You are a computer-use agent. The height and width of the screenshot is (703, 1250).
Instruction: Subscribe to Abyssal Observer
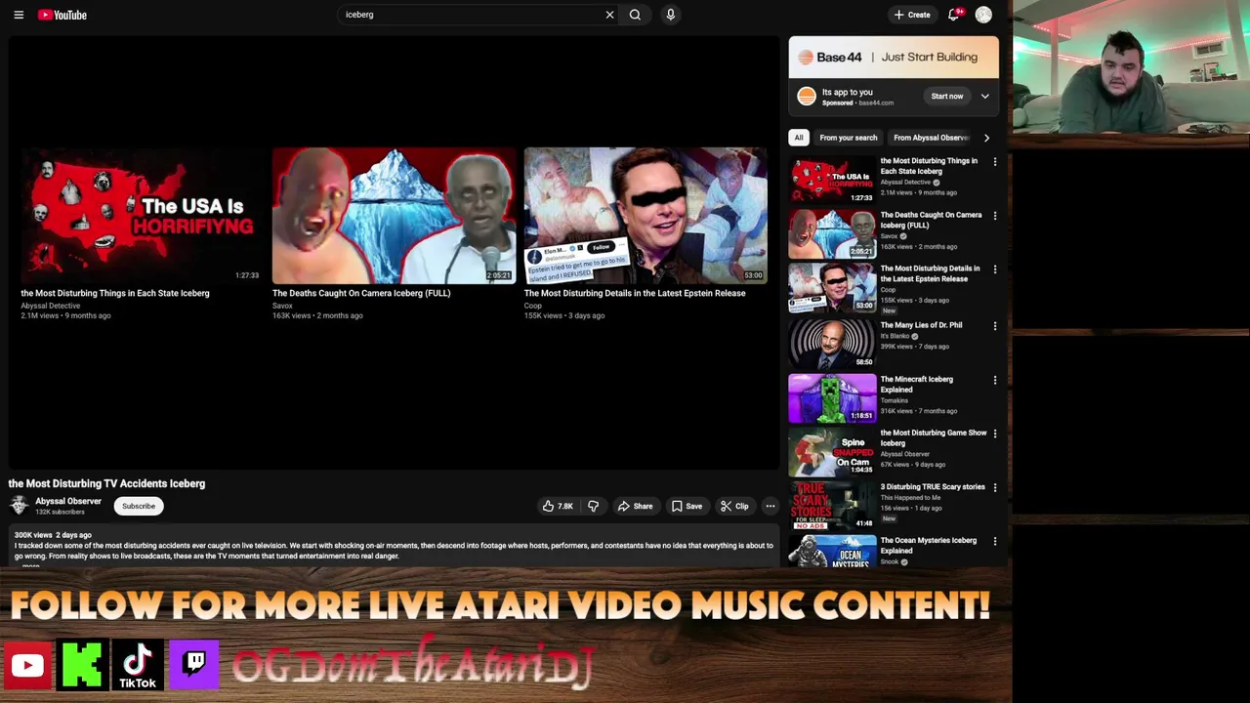point(139,506)
